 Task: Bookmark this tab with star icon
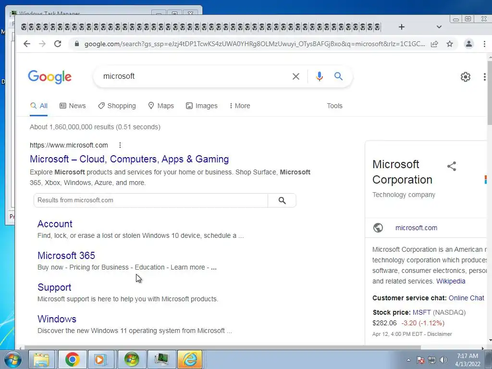pos(450,44)
